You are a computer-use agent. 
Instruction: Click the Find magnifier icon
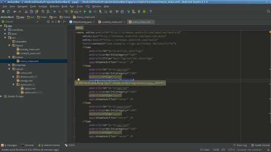coord(43,11)
